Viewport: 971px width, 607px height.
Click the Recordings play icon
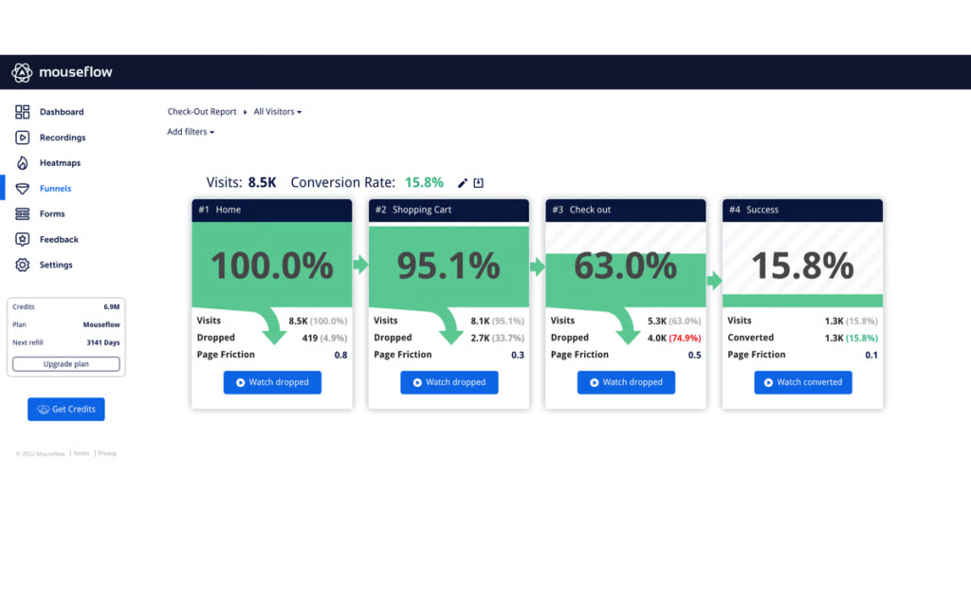pyautogui.click(x=23, y=138)
